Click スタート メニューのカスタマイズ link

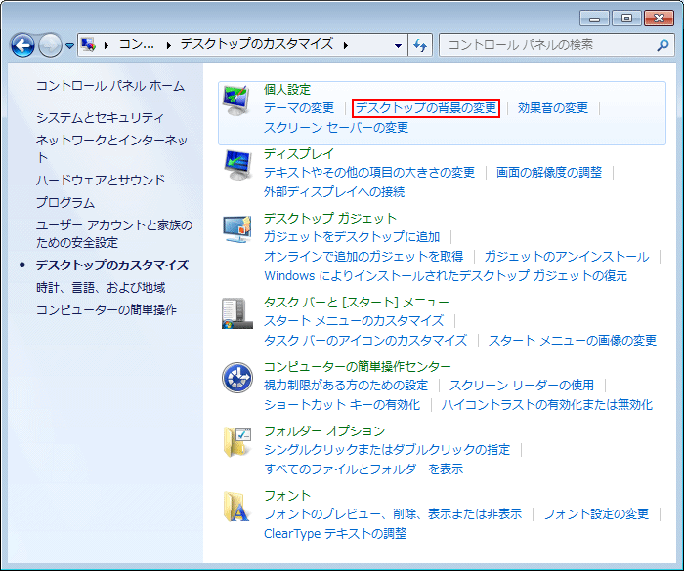(354, 321)
